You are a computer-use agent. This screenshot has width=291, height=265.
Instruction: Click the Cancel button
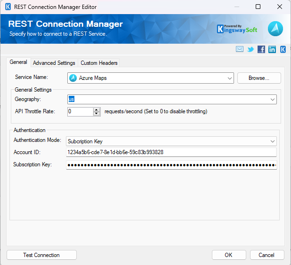coord(267,255)
